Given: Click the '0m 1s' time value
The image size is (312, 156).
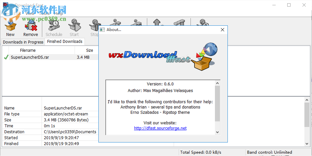Looking at the screenshot, I should 49,126.
